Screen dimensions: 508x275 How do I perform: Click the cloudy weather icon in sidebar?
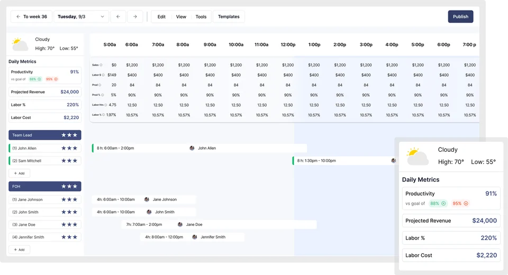click(20, 44)
